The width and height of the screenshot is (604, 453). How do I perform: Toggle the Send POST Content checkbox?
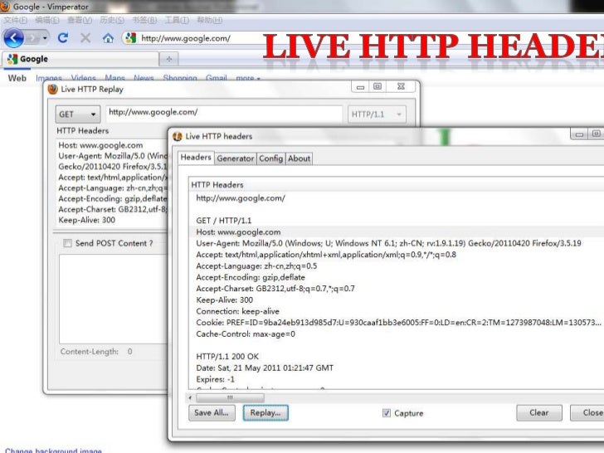tap(67, 243)
